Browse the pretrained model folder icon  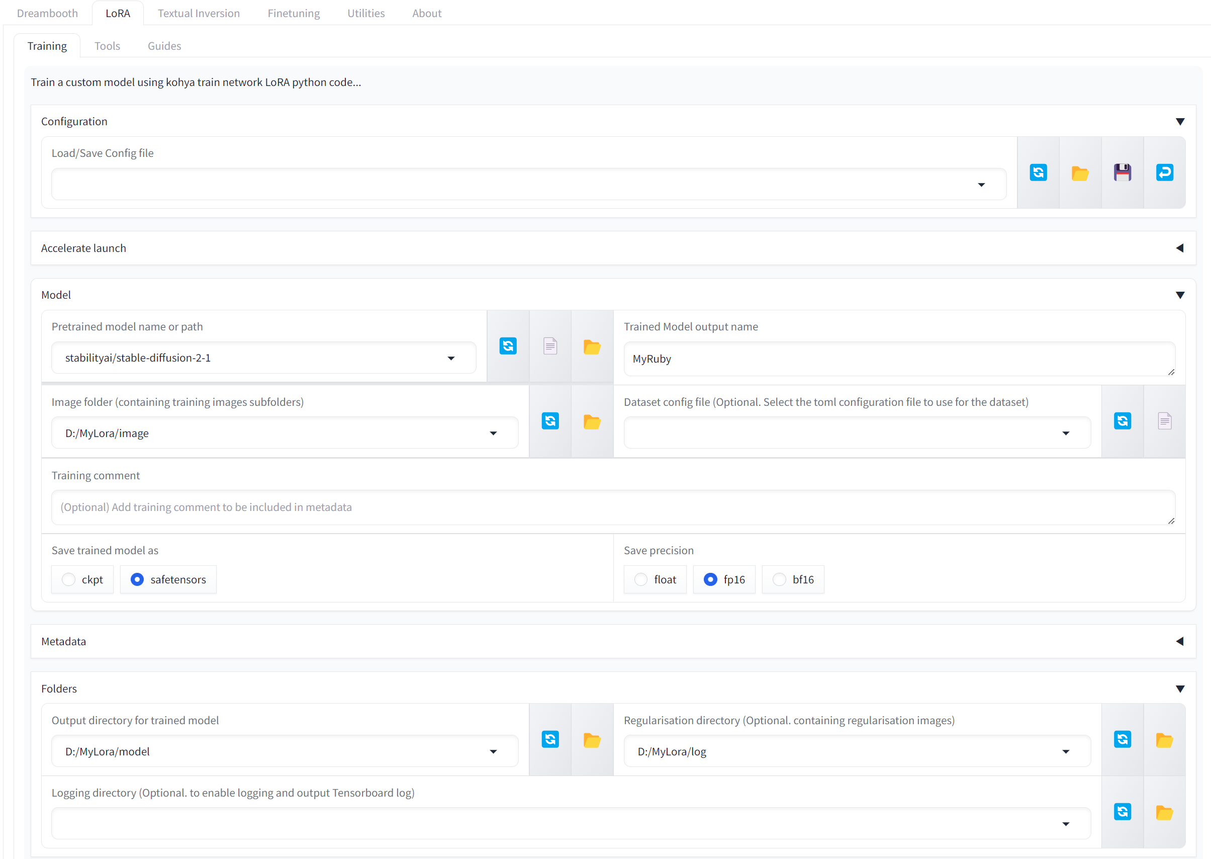pyautogui.click(x=592, y=347)
